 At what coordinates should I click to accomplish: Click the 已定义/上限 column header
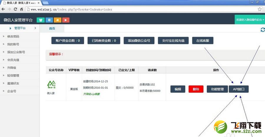pos(127,70)
